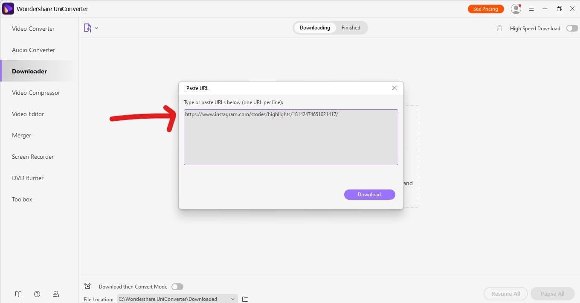Screen dimensions: 580x303
Task: Click the help question mark icon
Action: point(37,294)
